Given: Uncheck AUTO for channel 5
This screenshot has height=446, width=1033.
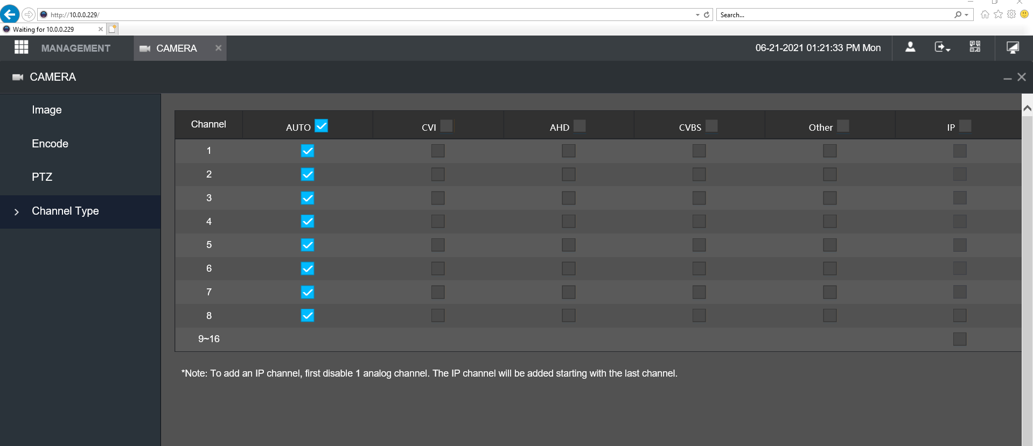Looking at the screenshot, I should coord(308,245).
